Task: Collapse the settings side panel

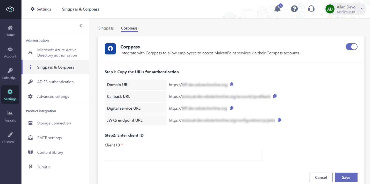Action: tap(81, 26)
